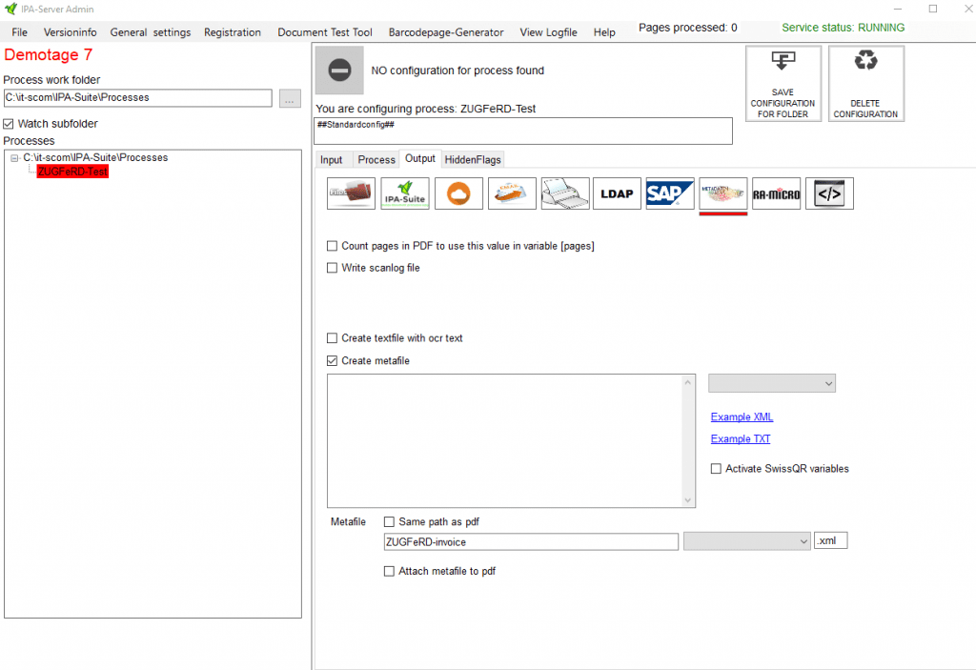The width and height of the screenshot is (976, 670).
Task: Enable Write scanlog file option
Action: (333, 268)
